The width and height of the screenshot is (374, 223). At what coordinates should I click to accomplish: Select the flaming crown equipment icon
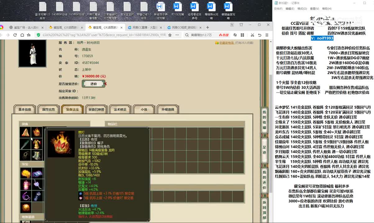click(x=37, y=132)
